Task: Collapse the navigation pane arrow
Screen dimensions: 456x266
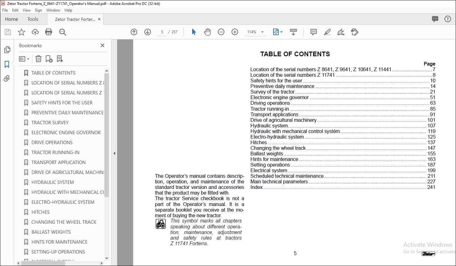Action: [114, 153]
